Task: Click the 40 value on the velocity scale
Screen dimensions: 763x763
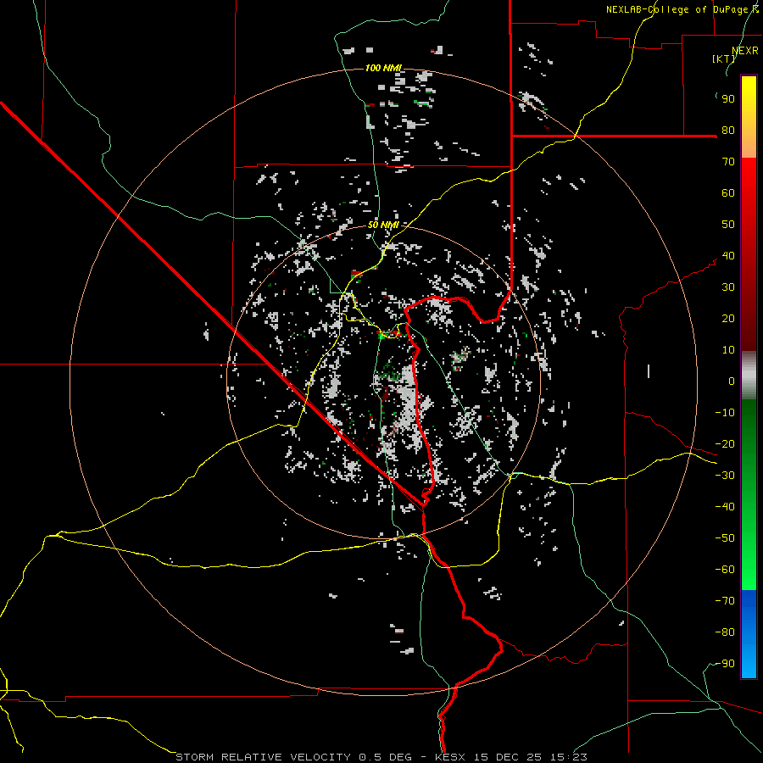Action: pyautogui.click(x=728, y=256)
